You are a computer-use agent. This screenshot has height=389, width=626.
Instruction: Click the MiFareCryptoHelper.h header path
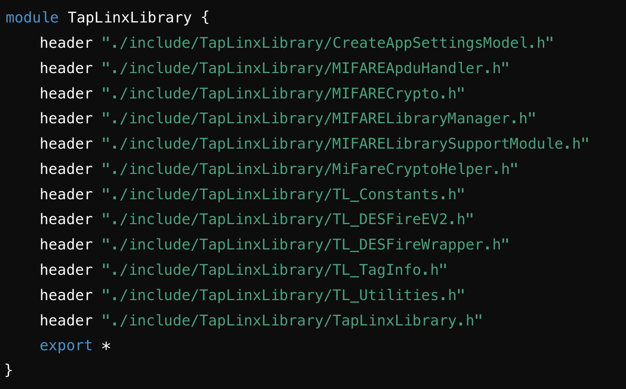coord(310,169)
